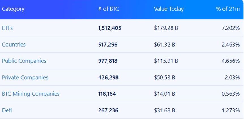
Task: Select the Countries value $61.32 B
Action: pos(164,45)
